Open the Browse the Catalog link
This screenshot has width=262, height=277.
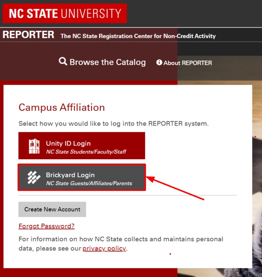(107, 62)
